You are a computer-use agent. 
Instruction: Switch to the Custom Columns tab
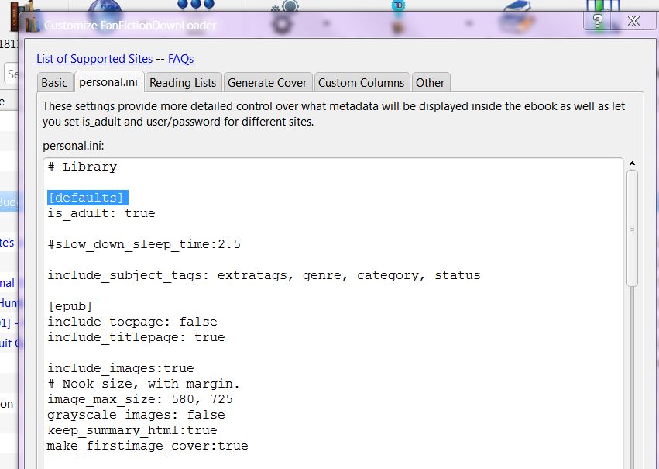click(x=361, y=83)
